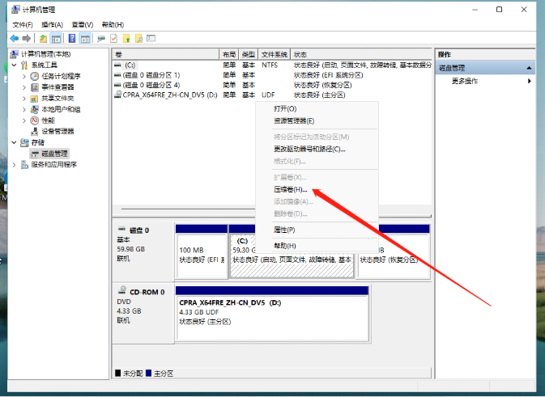Choose 属性(P) in the context menu
The image size is (545, 397).
pos(284,230)
